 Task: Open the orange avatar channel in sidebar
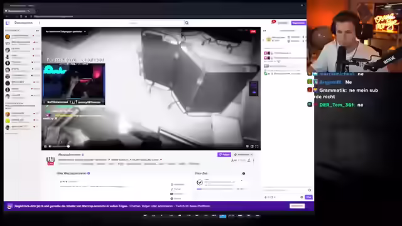tap(8, 36)
